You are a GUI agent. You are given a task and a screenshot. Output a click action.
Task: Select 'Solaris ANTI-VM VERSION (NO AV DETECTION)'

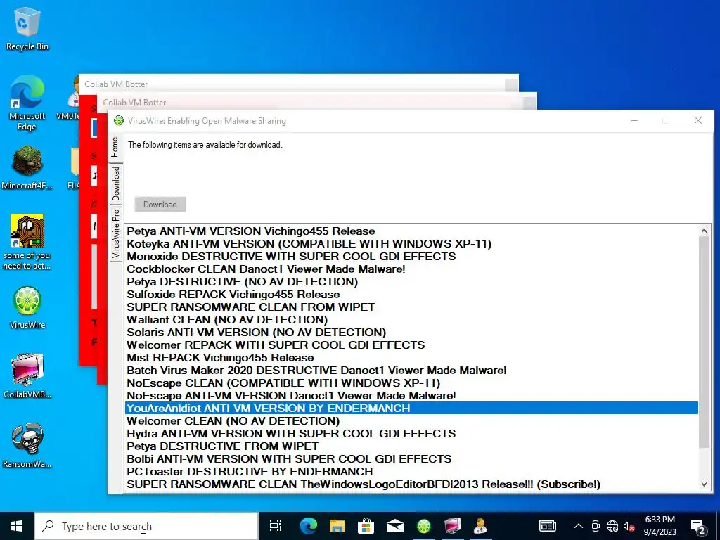click(411, 333)
